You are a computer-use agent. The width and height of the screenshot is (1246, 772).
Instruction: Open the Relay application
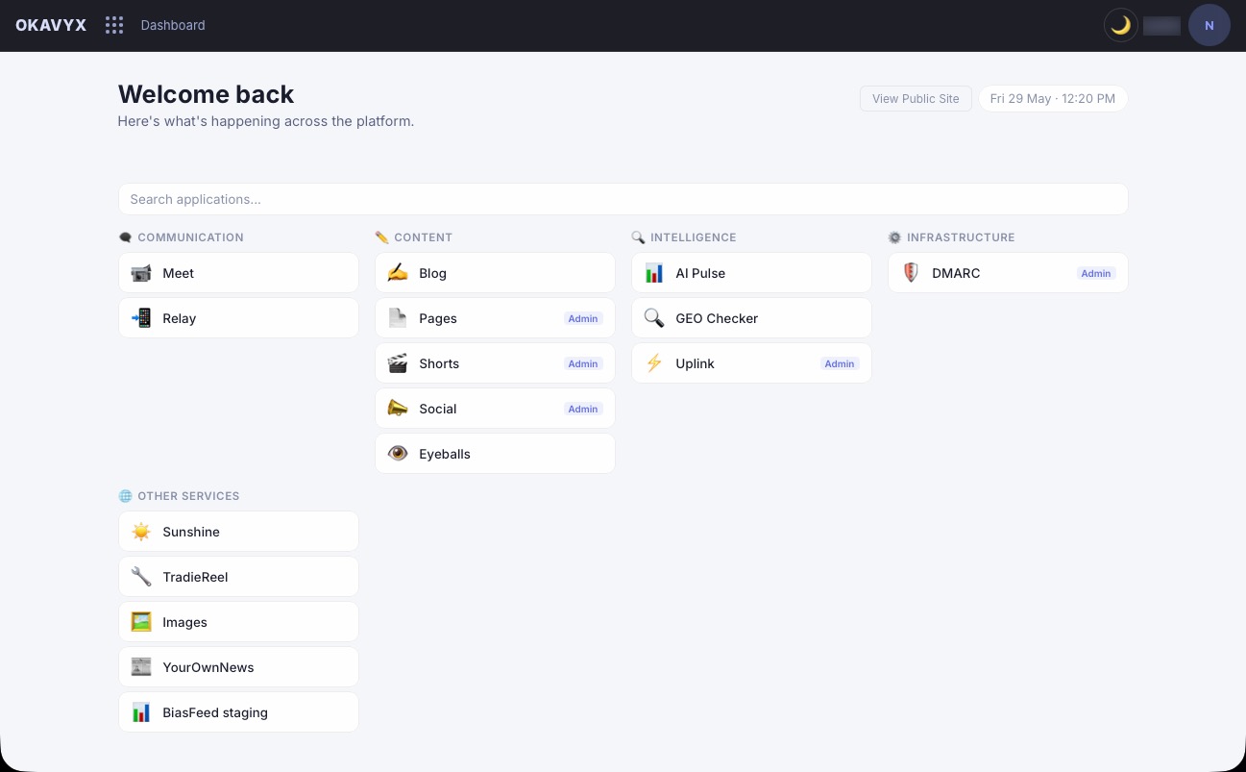238,318
